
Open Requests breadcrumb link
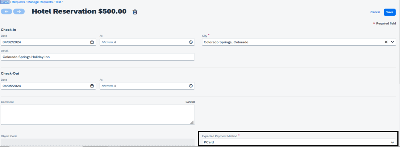tap(18, 2)
